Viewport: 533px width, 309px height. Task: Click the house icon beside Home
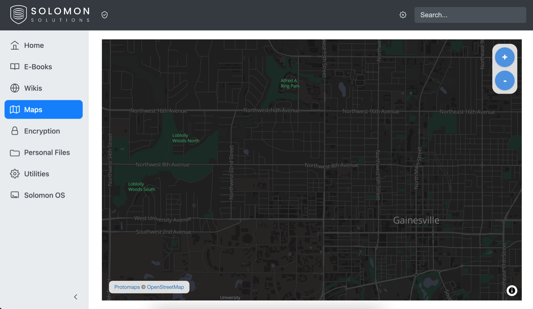pyautogui.click(x=15, y=45)
